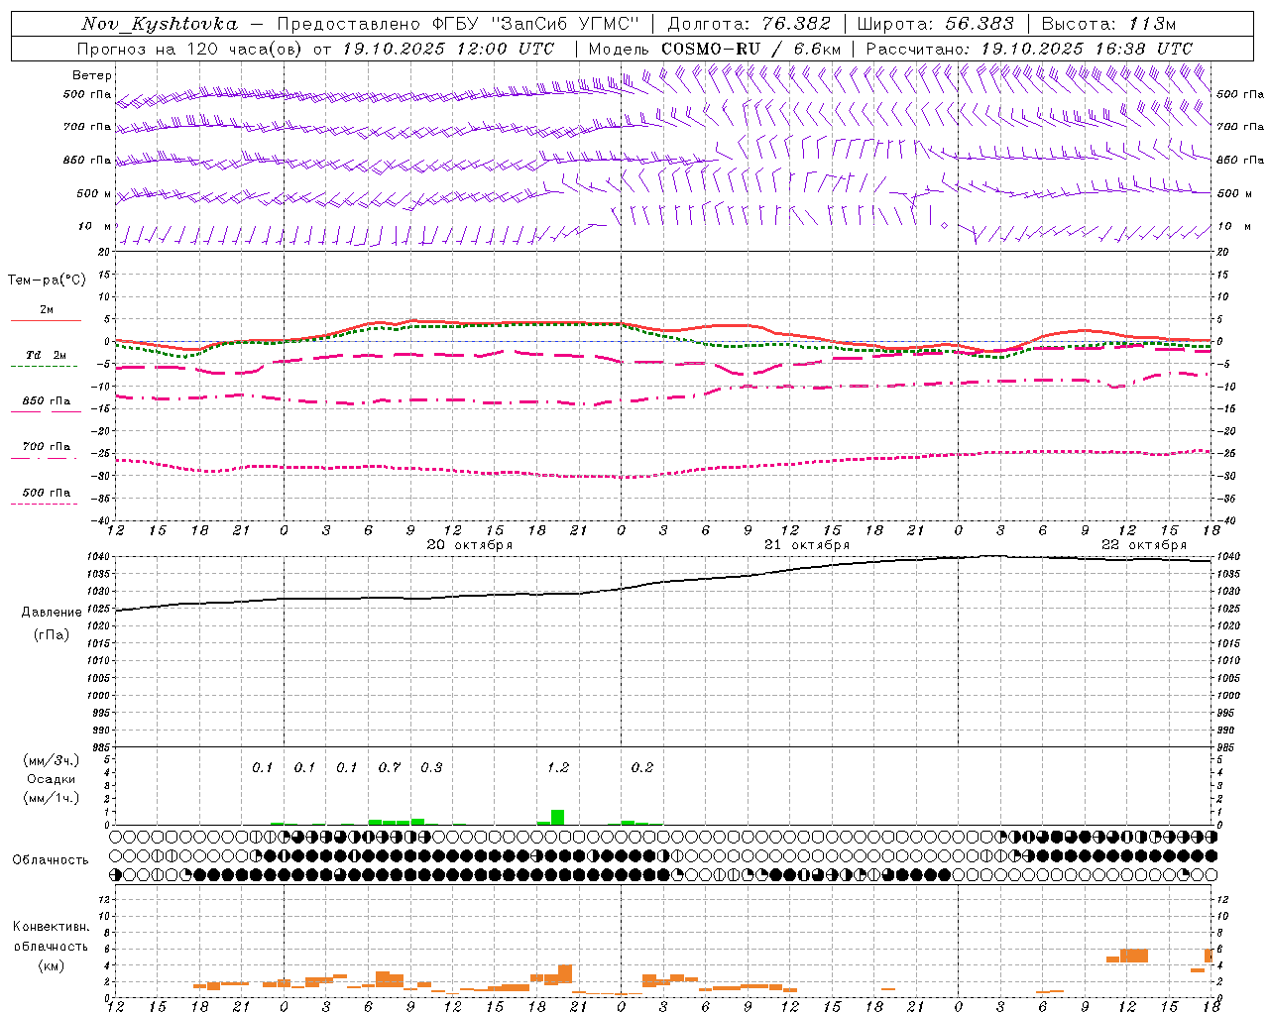The width and height of the screenshot is (1269, 1015).
Task: Click the model name COSMO-RU / 6.6км
Action: [751, 49]
